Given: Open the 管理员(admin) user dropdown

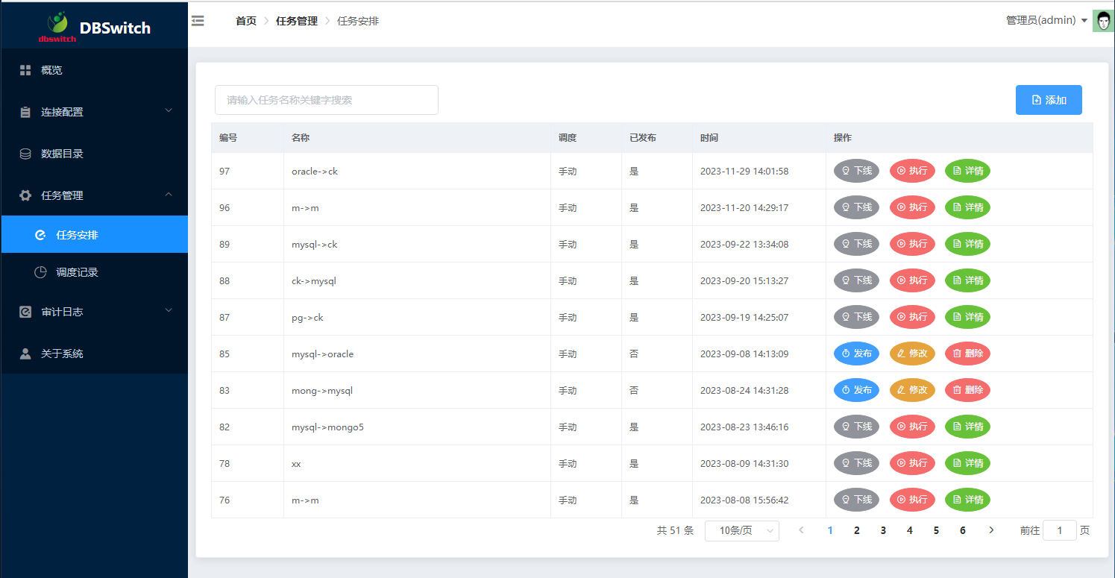Looking at the screenshot, I should [1046, 21].
